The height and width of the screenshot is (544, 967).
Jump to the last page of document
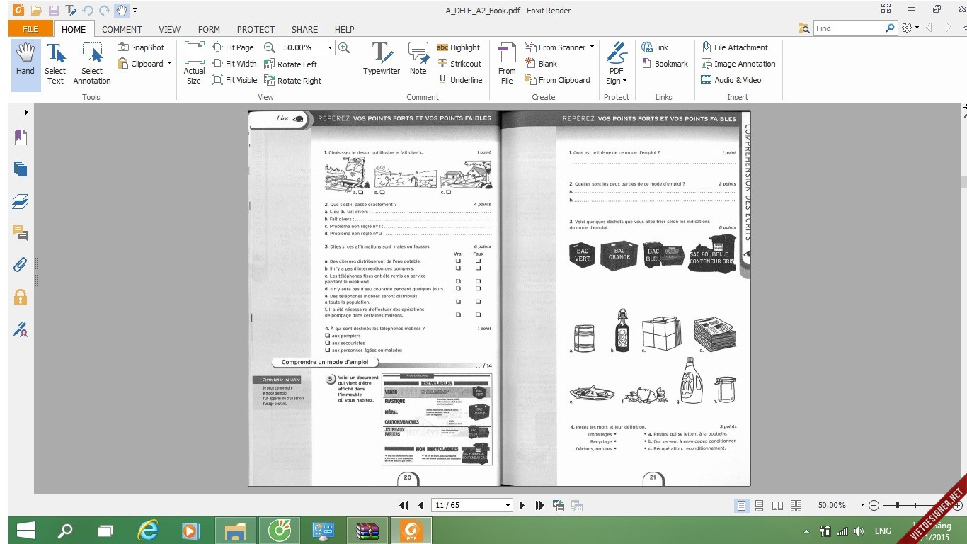539,505
